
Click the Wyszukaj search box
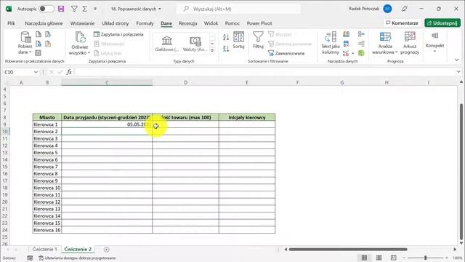coord(238,9)
